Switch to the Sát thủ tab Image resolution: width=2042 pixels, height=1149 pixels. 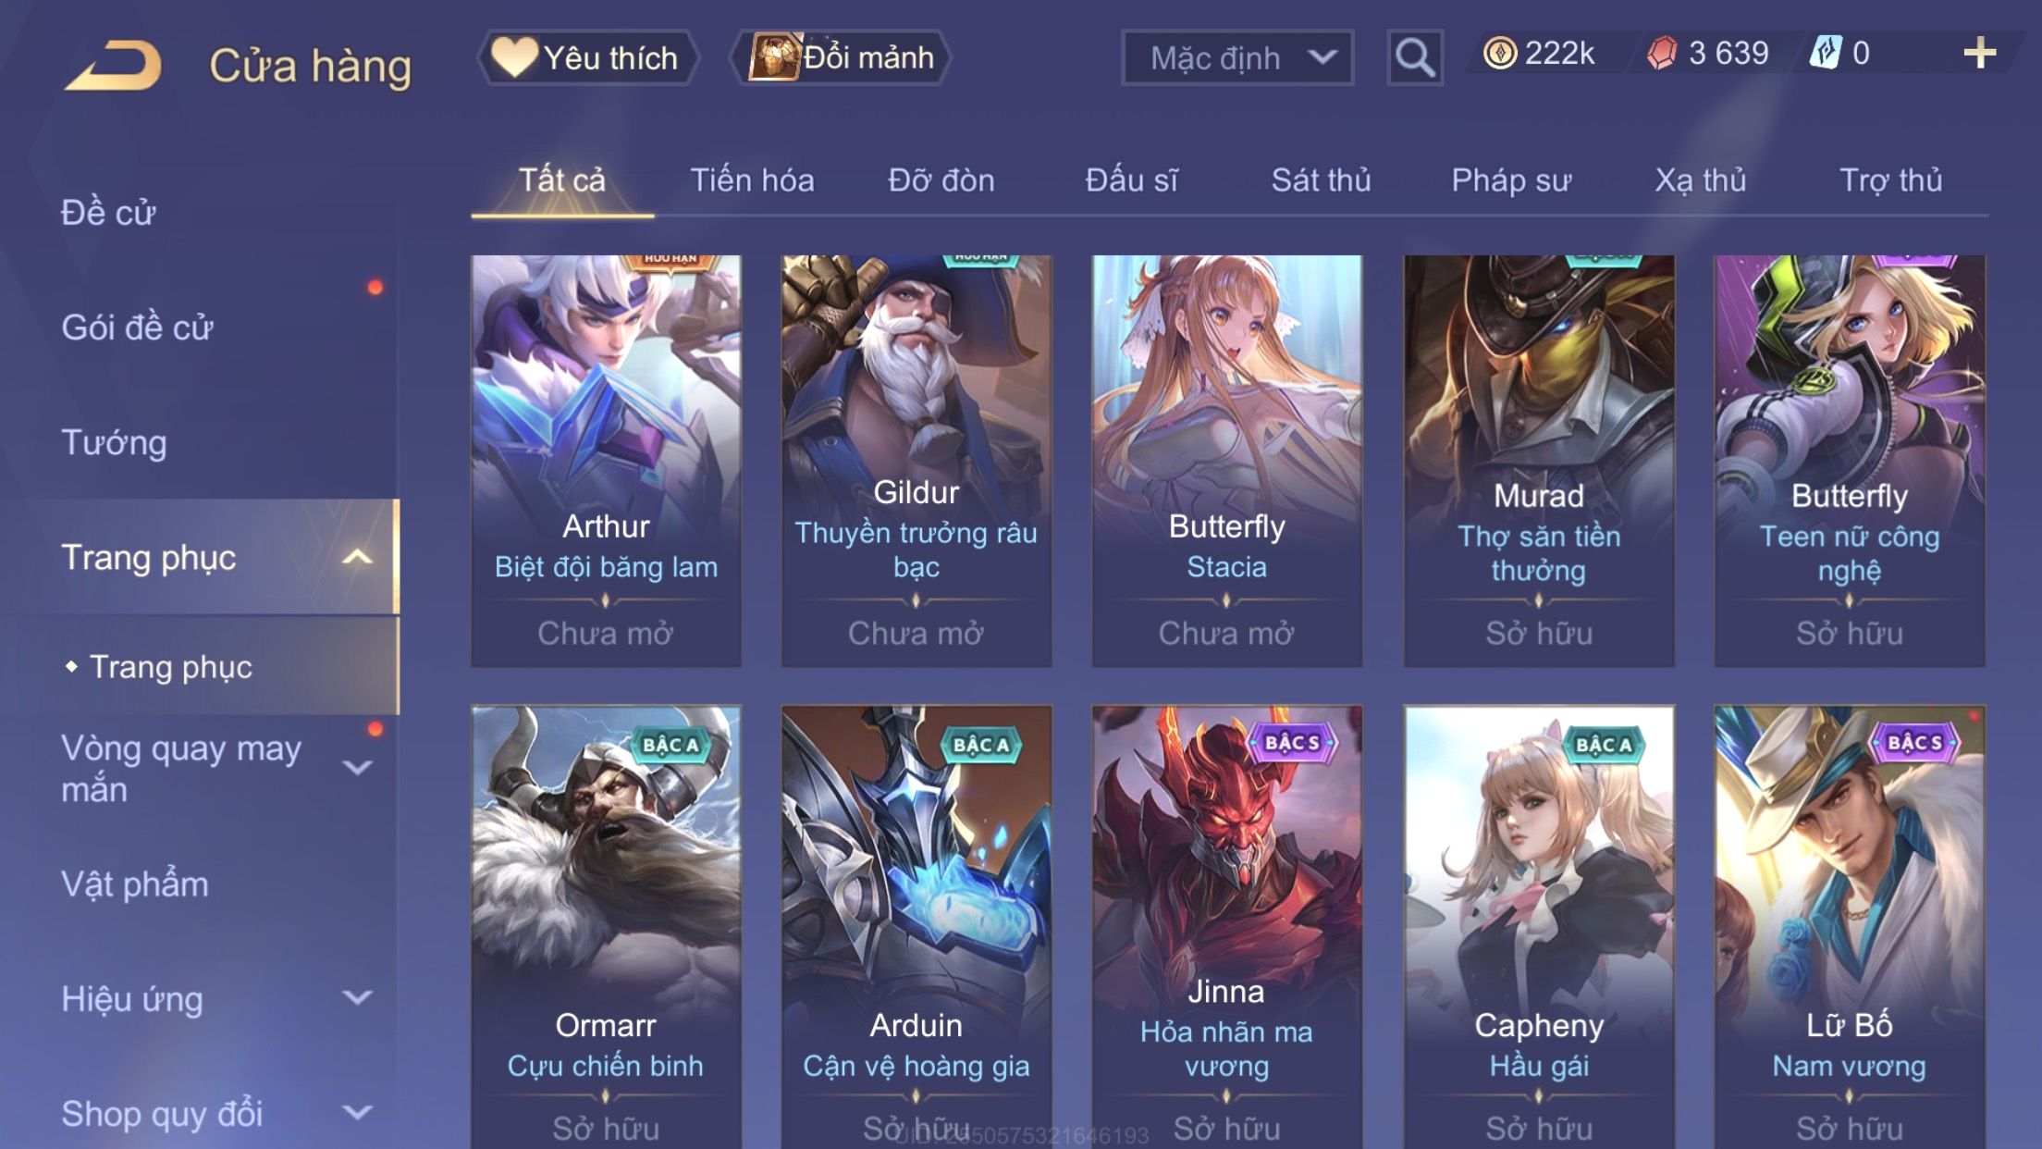1321,179
